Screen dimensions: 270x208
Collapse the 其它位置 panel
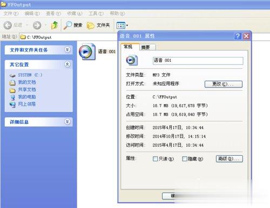(x=67, y=64)
